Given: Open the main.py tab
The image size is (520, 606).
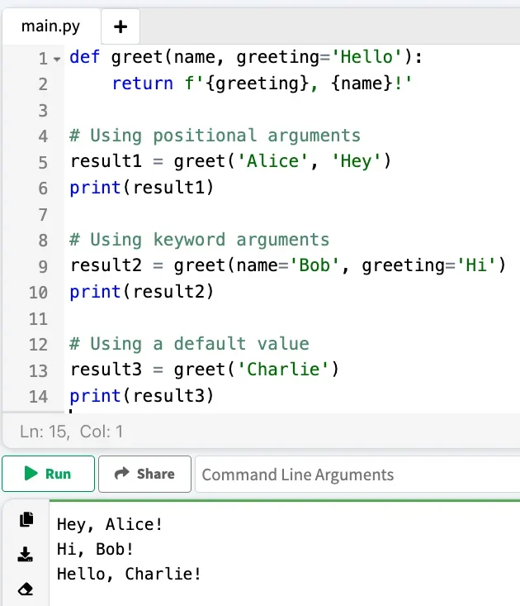Looking at the screenshot, I should [x=50, y=26].
